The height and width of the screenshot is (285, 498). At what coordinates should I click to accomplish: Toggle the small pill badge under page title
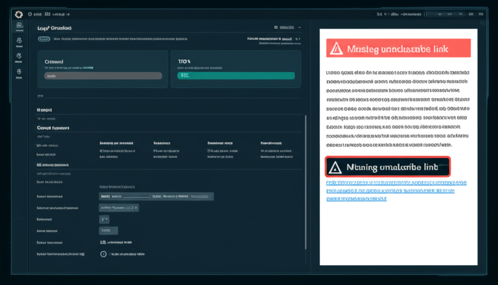tap(43, 38)
